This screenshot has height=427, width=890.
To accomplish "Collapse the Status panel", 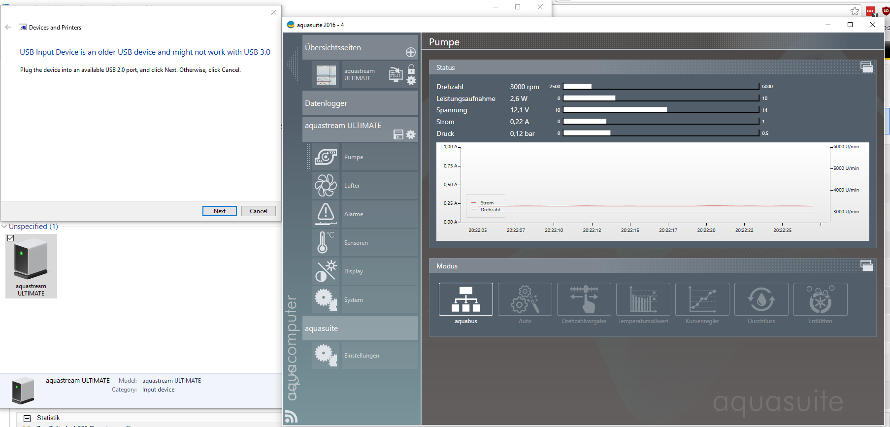I will point(866,67).
